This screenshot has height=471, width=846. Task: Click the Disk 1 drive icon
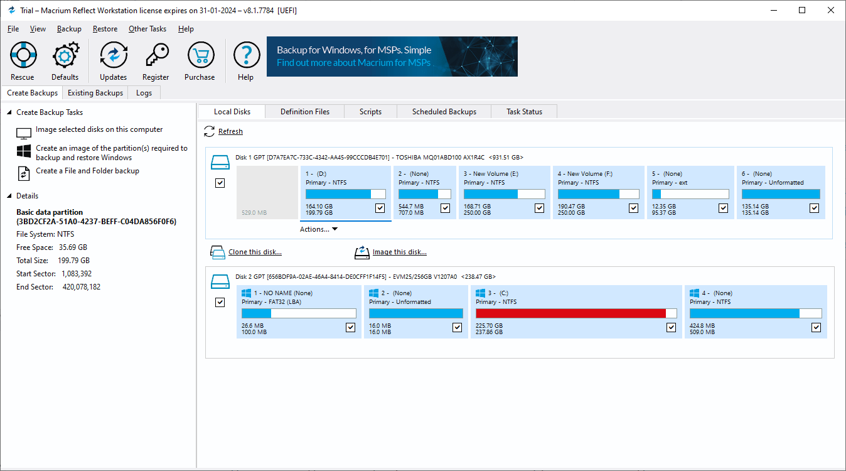(x=220, y=162)
